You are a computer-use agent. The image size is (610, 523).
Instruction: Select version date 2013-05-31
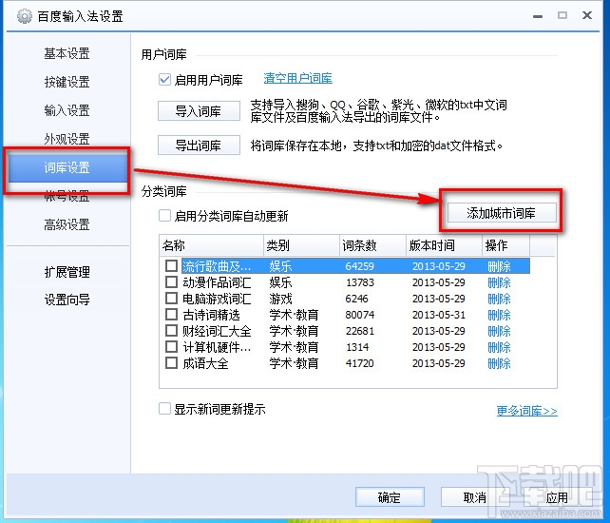(x=439, y=315)
